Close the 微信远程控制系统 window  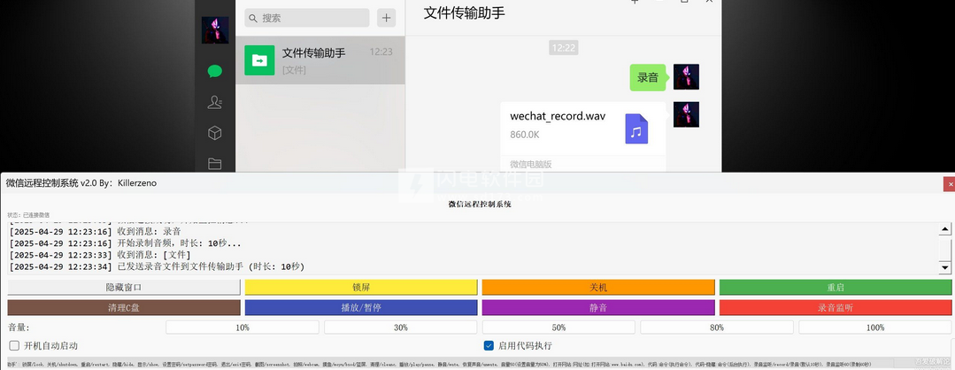[949, 183]
